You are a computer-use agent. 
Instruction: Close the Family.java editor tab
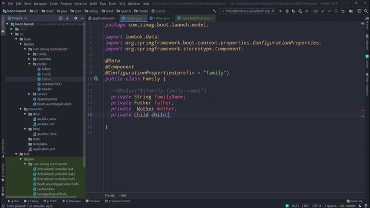pyautogui.click(x=145, y=18)
